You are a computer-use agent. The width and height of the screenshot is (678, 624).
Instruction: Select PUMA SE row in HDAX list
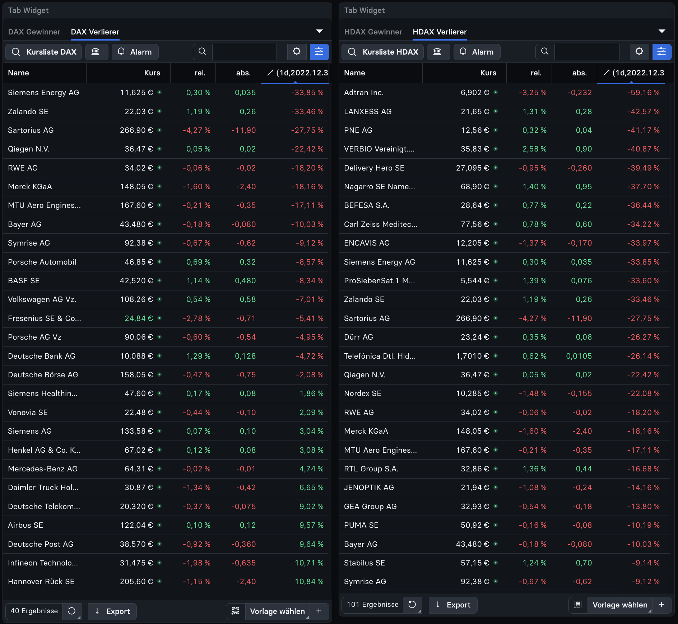tap(505, 525)
